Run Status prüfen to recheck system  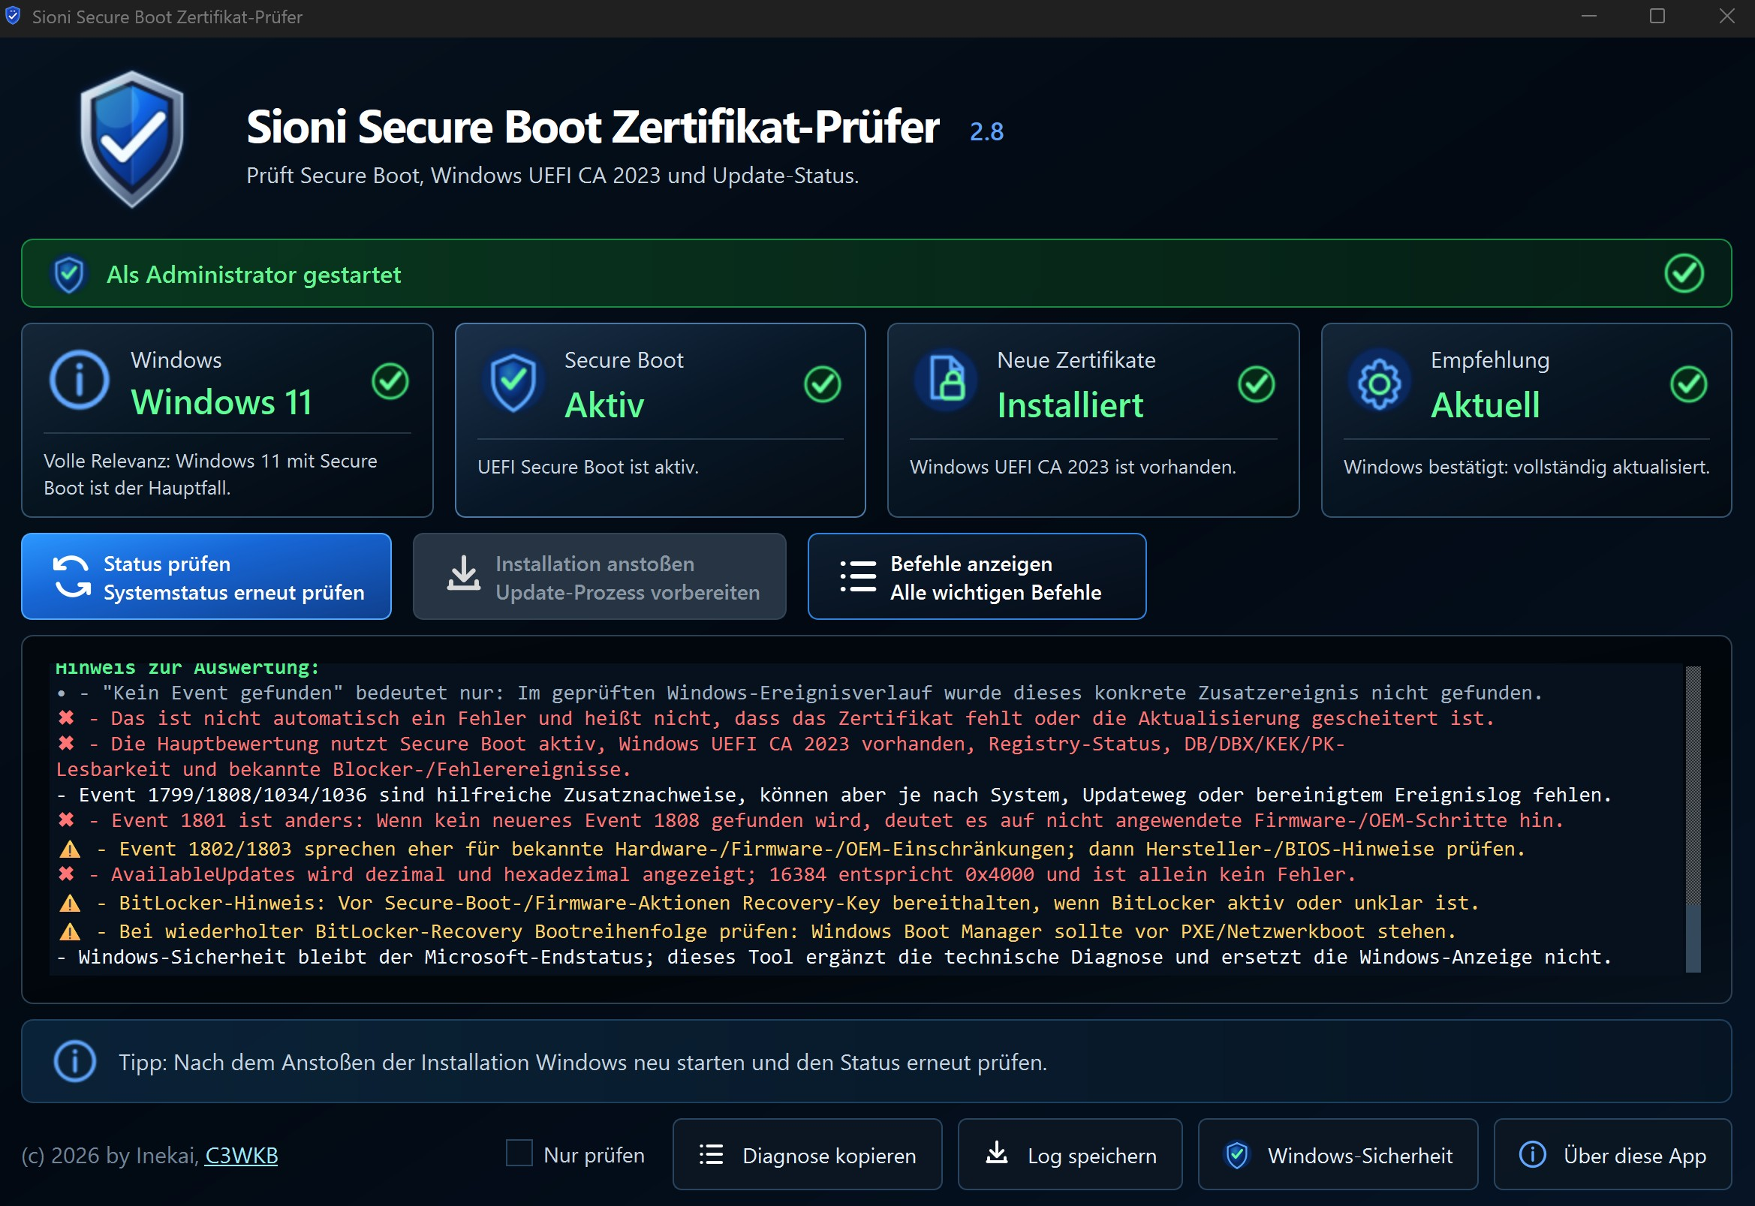click(x=206, y=576)
